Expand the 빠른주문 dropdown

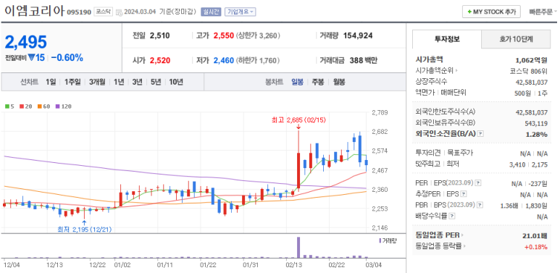tap(543, 12)
